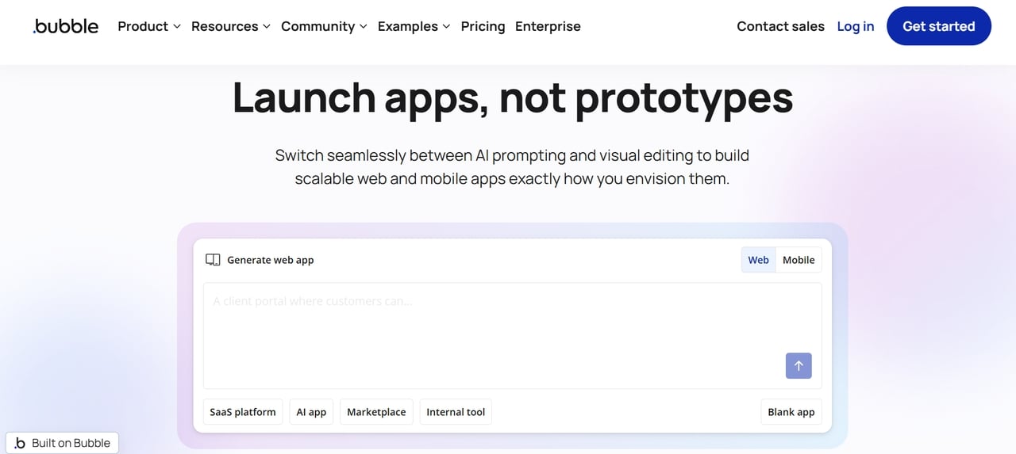The width and height of the screenshot is (1016, 454).
Task: Choose the AI app suggestion
Action: 311,412
